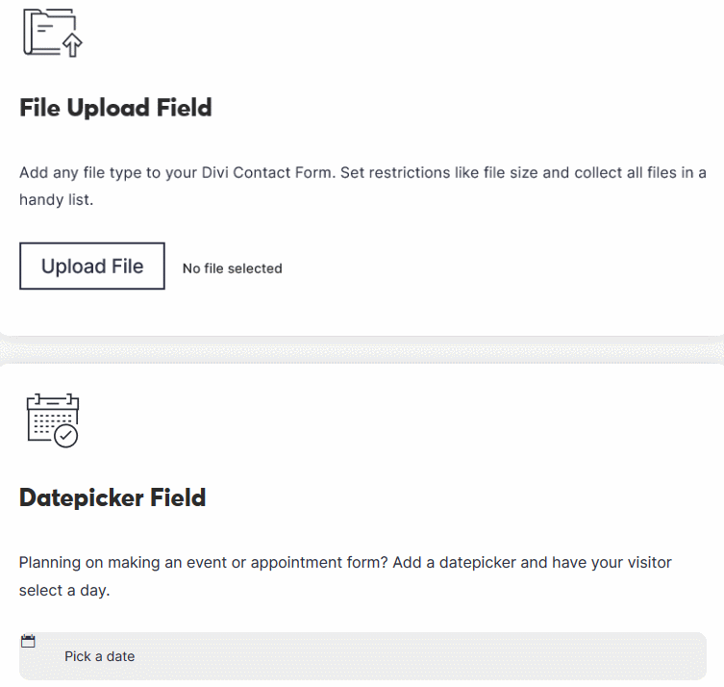Click the document lines inside the folder icon

pyautogui.click(x=45, y=28)
